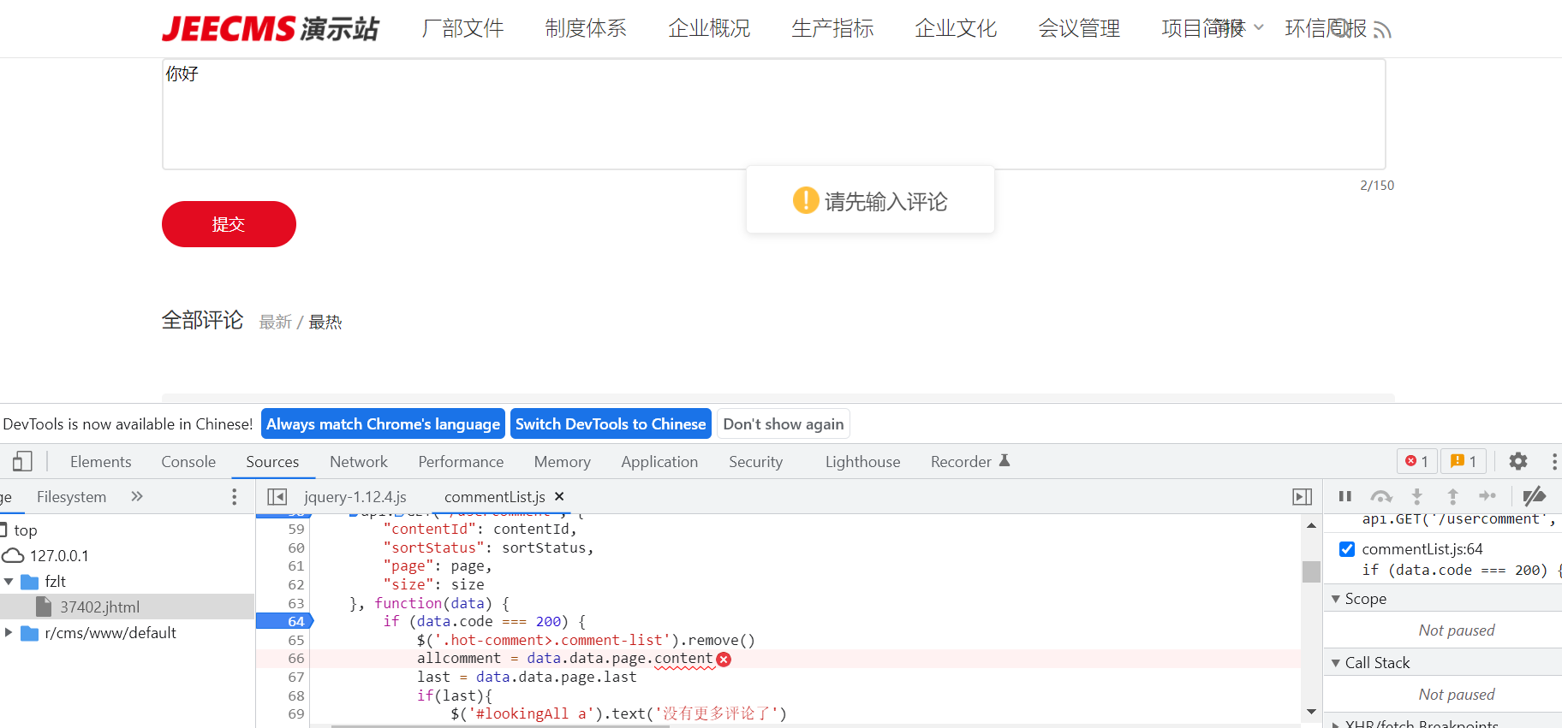1562x728 pixels.
Task: Toggle the breakpoint on line 64 in gutter
Action: (x=295, y=622)
